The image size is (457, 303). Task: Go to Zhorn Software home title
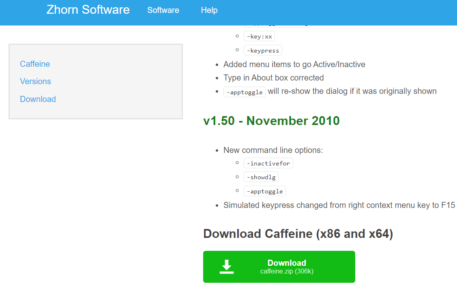pyautogui.click(x=88, y=10)
